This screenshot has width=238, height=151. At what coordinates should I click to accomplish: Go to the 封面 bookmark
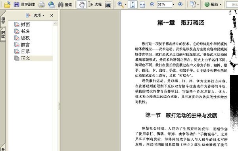click(25, 25)
